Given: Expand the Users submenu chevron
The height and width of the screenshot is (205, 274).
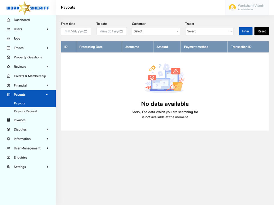Looking at the screenshot, I should click(47, 29).
